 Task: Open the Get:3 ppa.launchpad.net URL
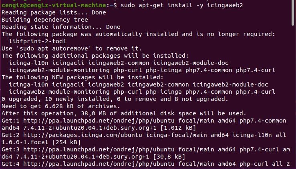pos(99,149)
